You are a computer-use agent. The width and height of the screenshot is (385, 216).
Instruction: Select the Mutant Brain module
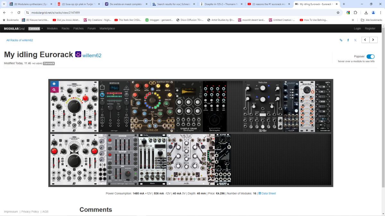[x=307, y=106]
